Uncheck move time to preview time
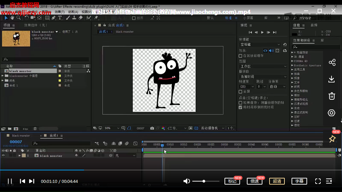The width and height of the screenshot is (342, 192). tap(240, 107)
